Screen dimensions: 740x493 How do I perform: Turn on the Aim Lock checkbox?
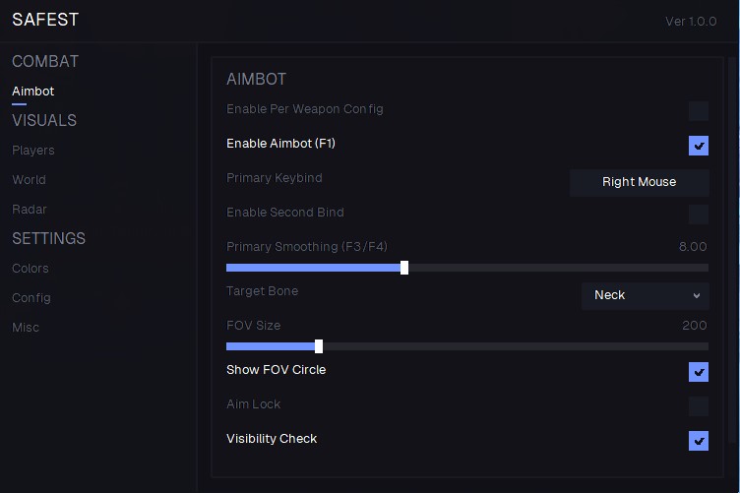[x=699, y=405]
